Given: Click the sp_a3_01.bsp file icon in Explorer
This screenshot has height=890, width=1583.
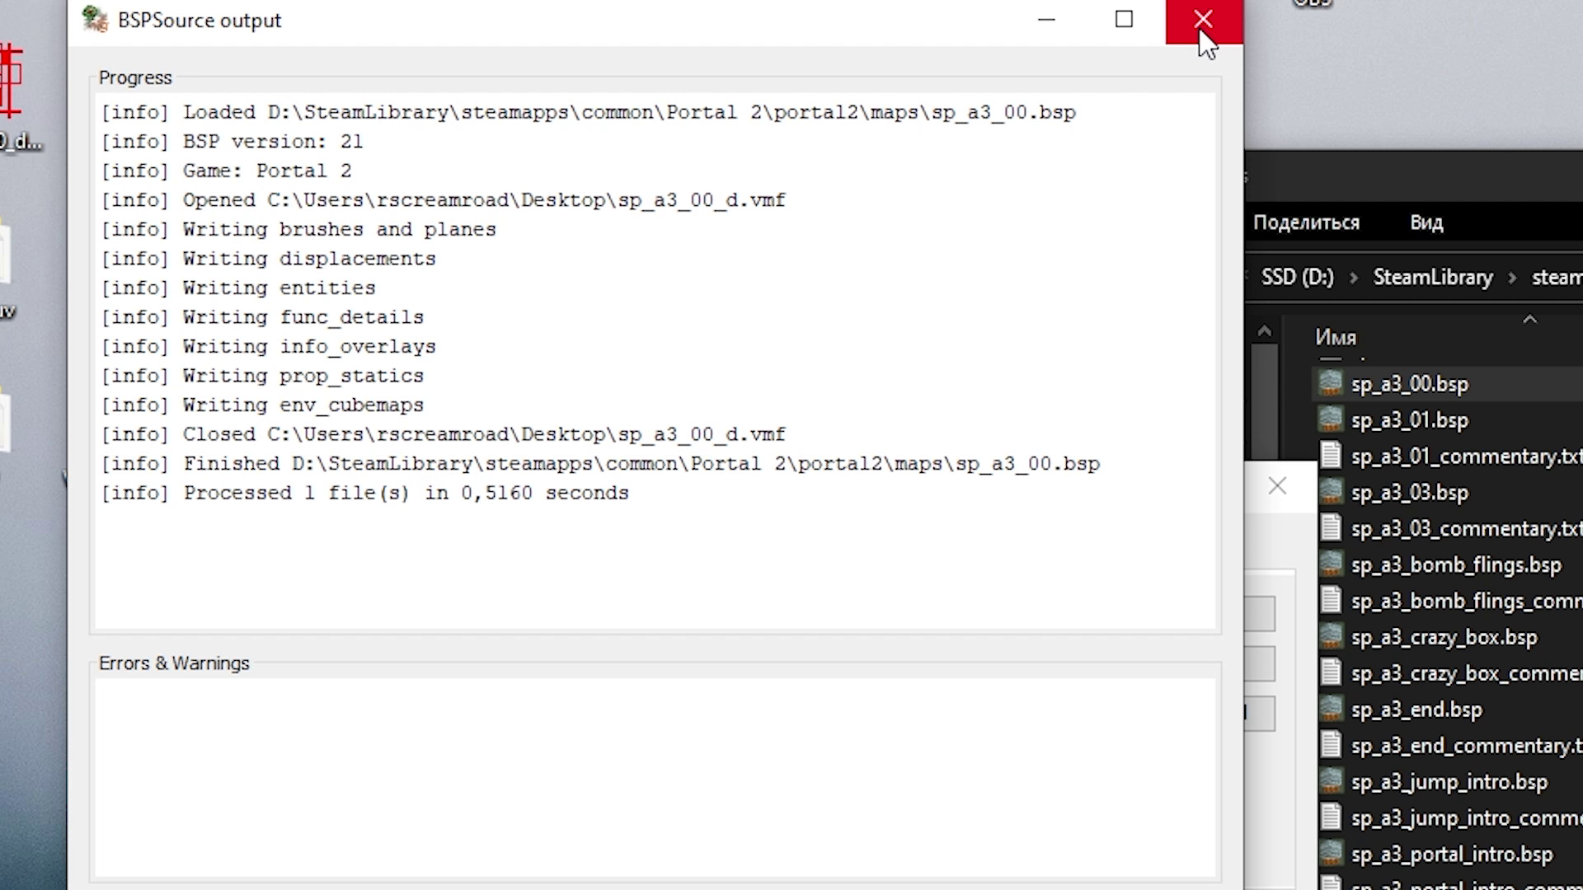Looking at the screenshot, I should click(1330, 419).
